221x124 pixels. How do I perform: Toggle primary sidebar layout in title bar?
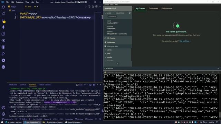[x=76, y=2]
